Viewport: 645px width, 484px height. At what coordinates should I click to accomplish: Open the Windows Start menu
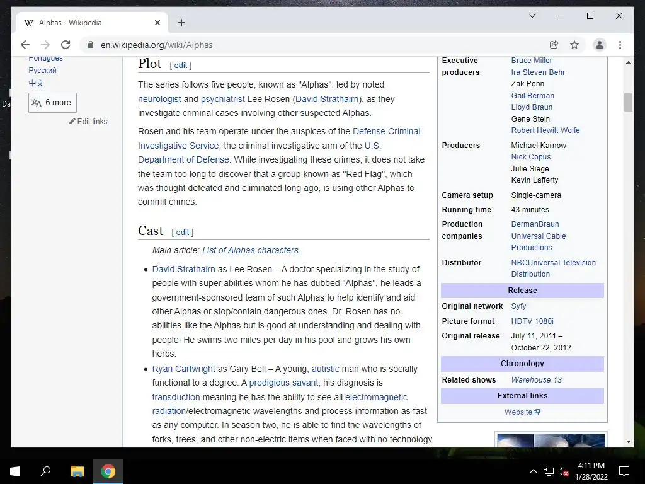[15, 471]
